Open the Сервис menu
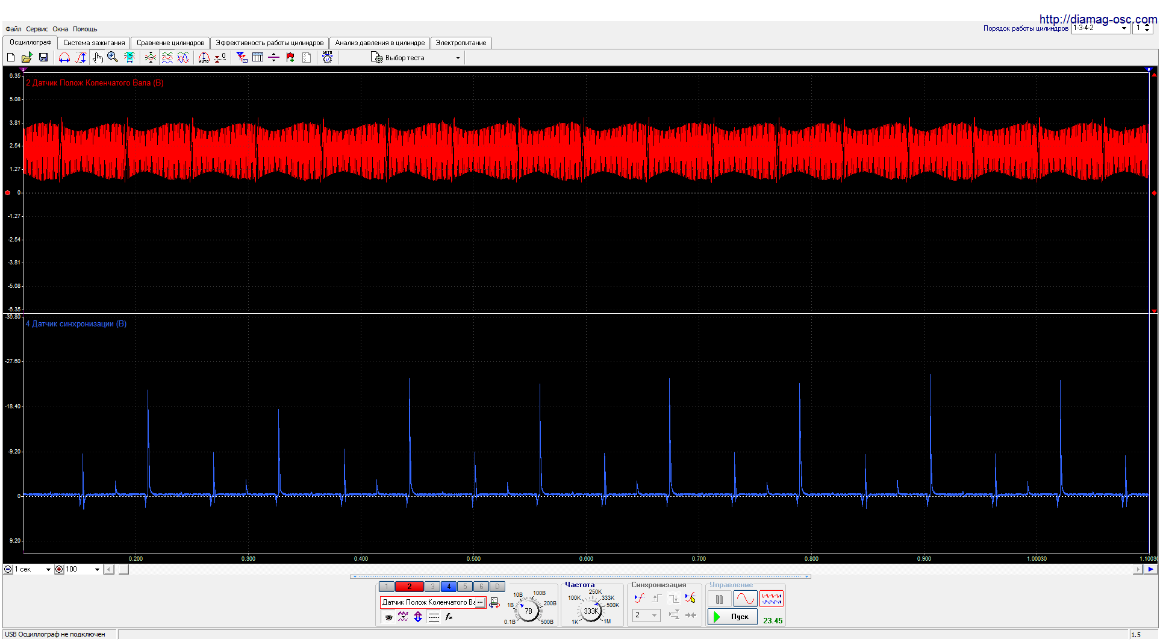 click(x=37, y=29)
